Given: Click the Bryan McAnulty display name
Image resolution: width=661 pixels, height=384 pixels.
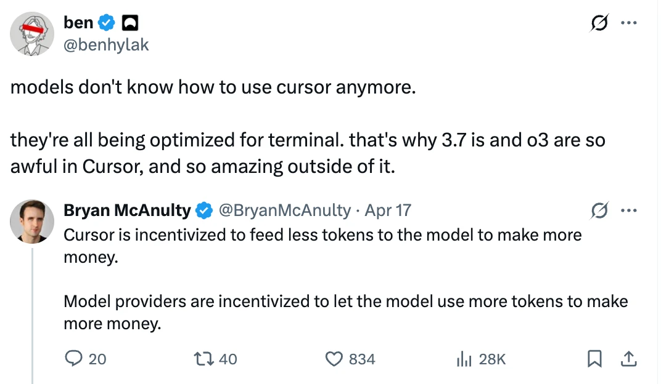Looking at the screenshot, I should (x=127, y=210).
